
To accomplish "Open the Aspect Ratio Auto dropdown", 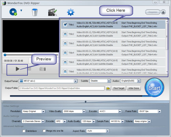I will pyautogui.click(x=107, y=131).
